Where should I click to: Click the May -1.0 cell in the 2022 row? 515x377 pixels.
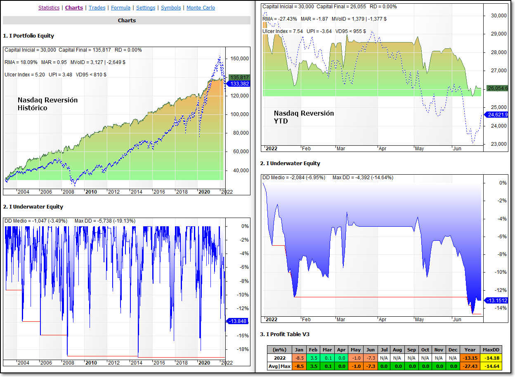coord(355,358)
